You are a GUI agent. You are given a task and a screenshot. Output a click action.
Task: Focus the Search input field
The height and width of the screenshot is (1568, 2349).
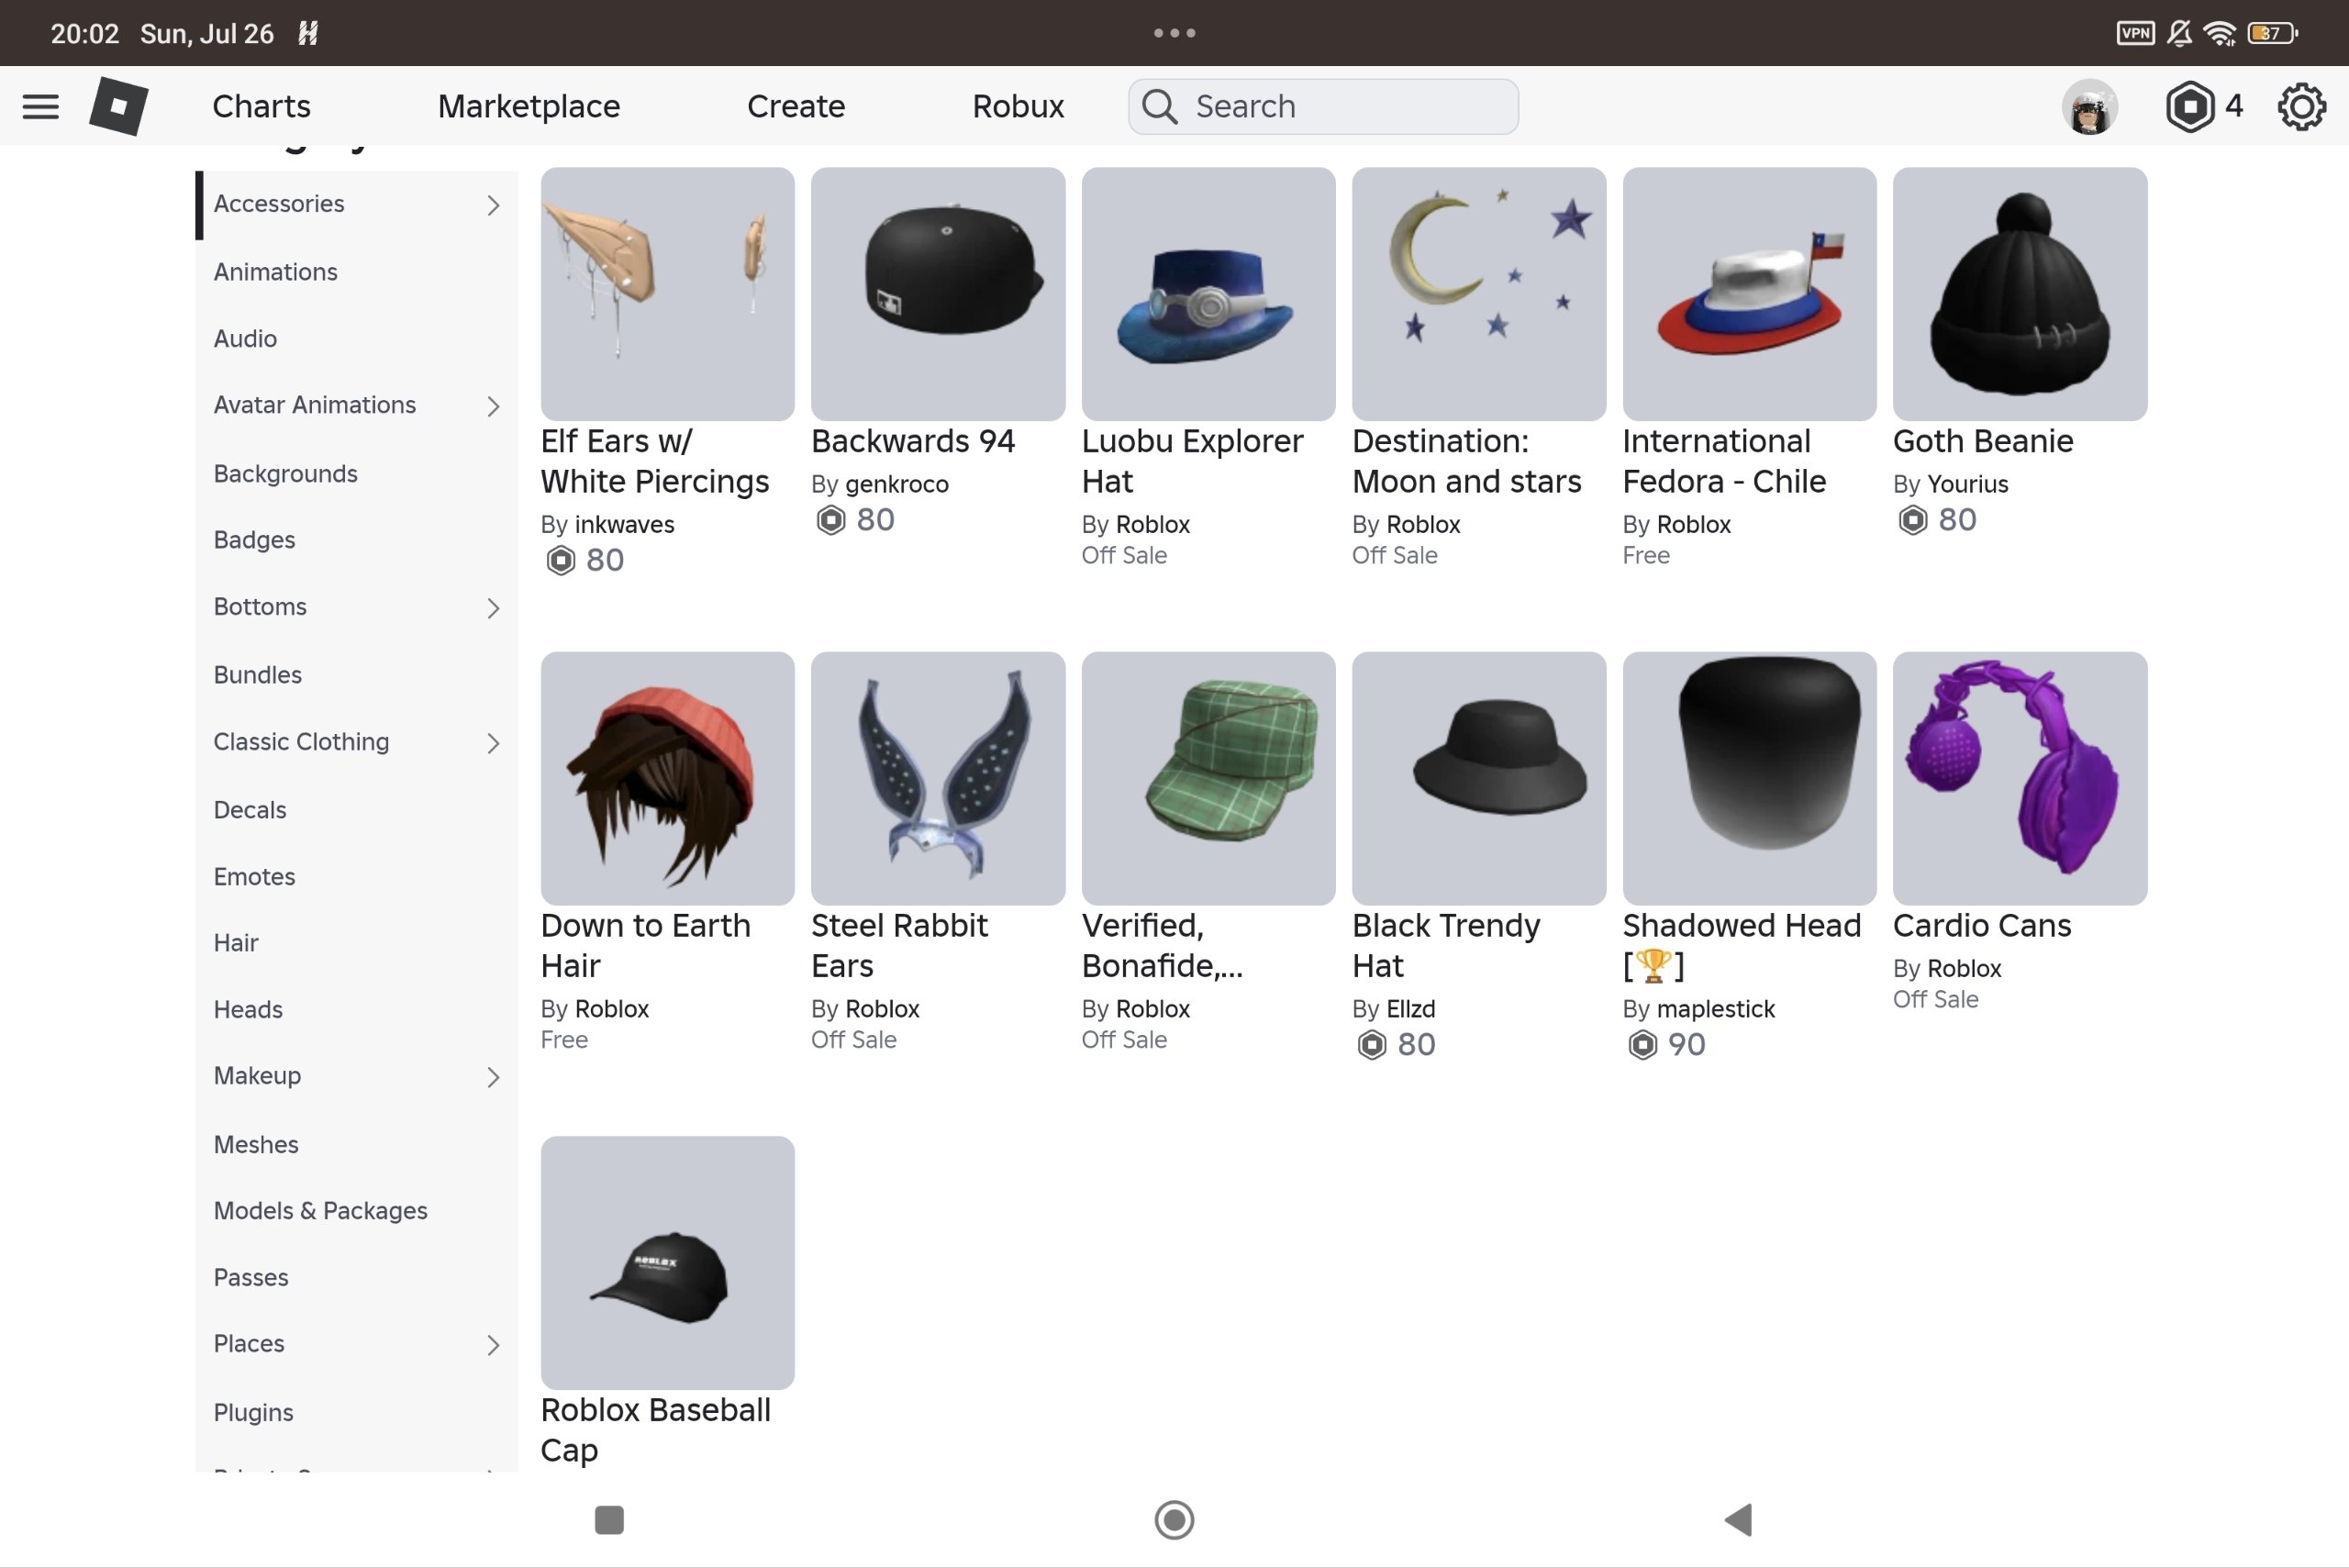click(x=1323, y=106)
